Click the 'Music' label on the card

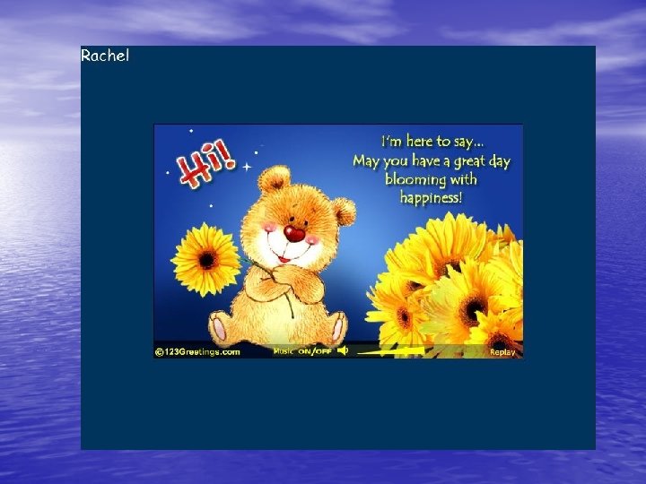click(x=284, y=351)
